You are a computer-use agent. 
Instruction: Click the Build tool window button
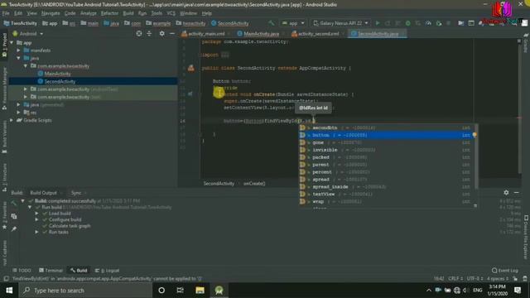click(x=79, y=271)
